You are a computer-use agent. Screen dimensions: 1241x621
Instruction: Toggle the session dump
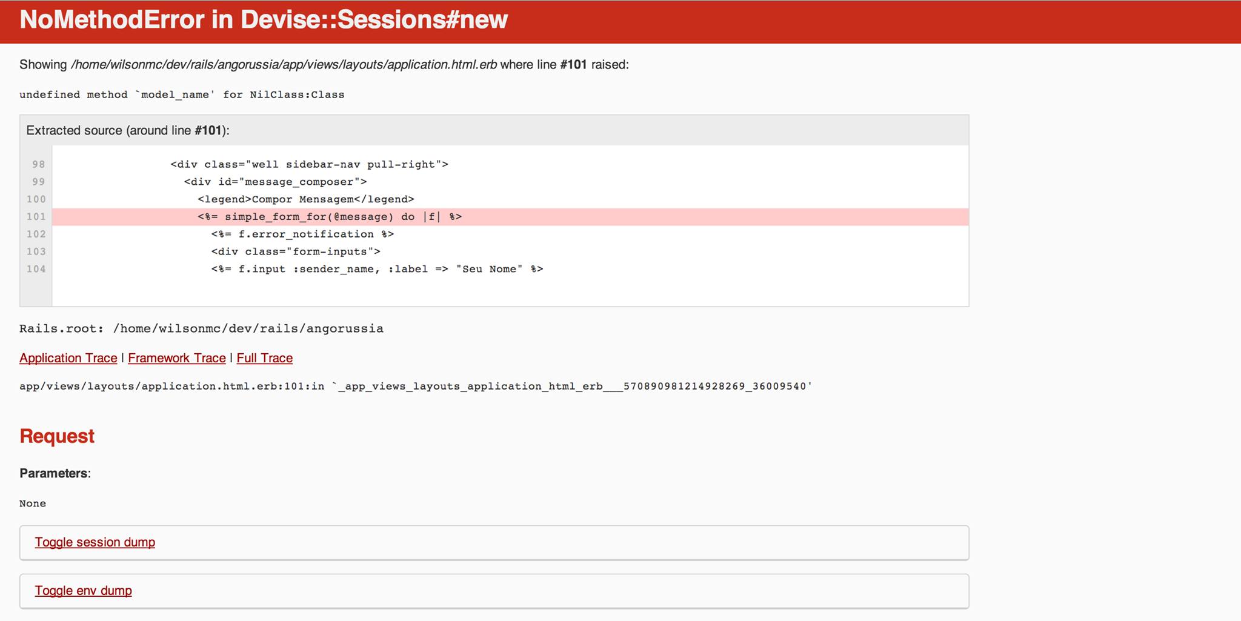(95, 542)
